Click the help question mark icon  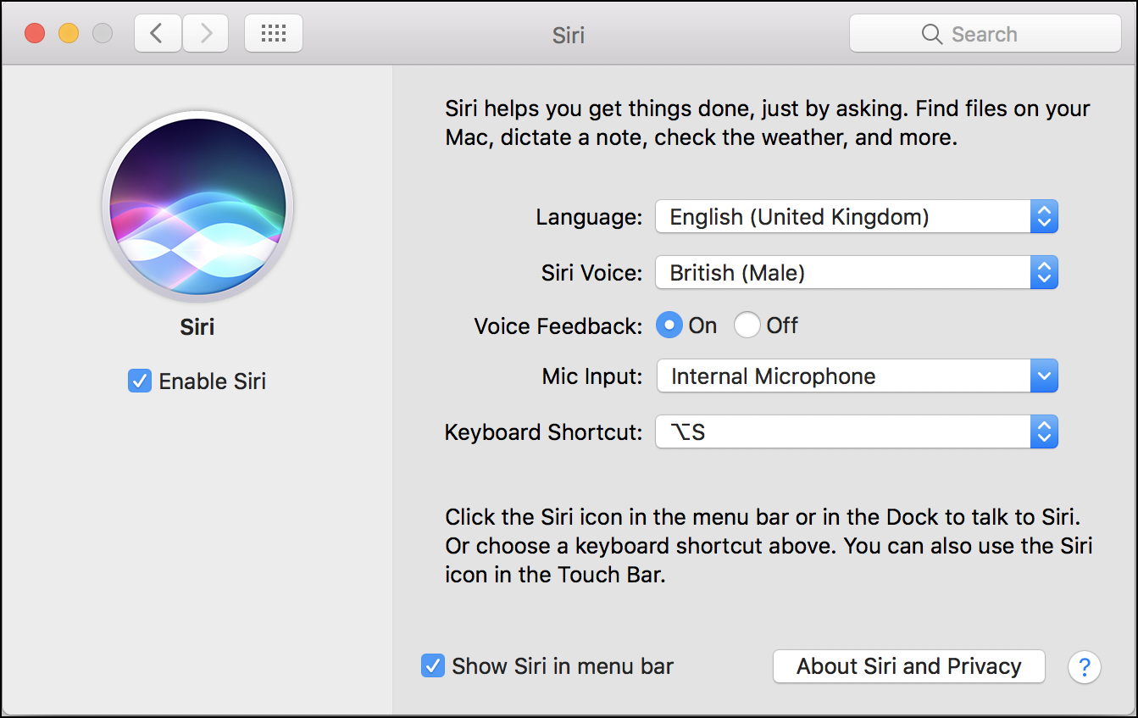pos(1085,667)
